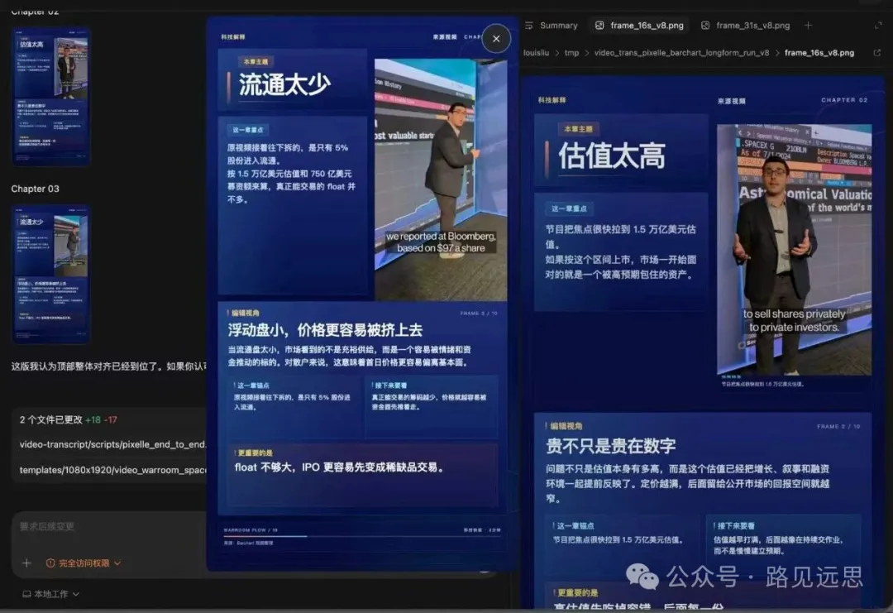
Task: Click the warning circle icon next to 完全访问权限
Action: pyautogui.click(x=49, y=563)
